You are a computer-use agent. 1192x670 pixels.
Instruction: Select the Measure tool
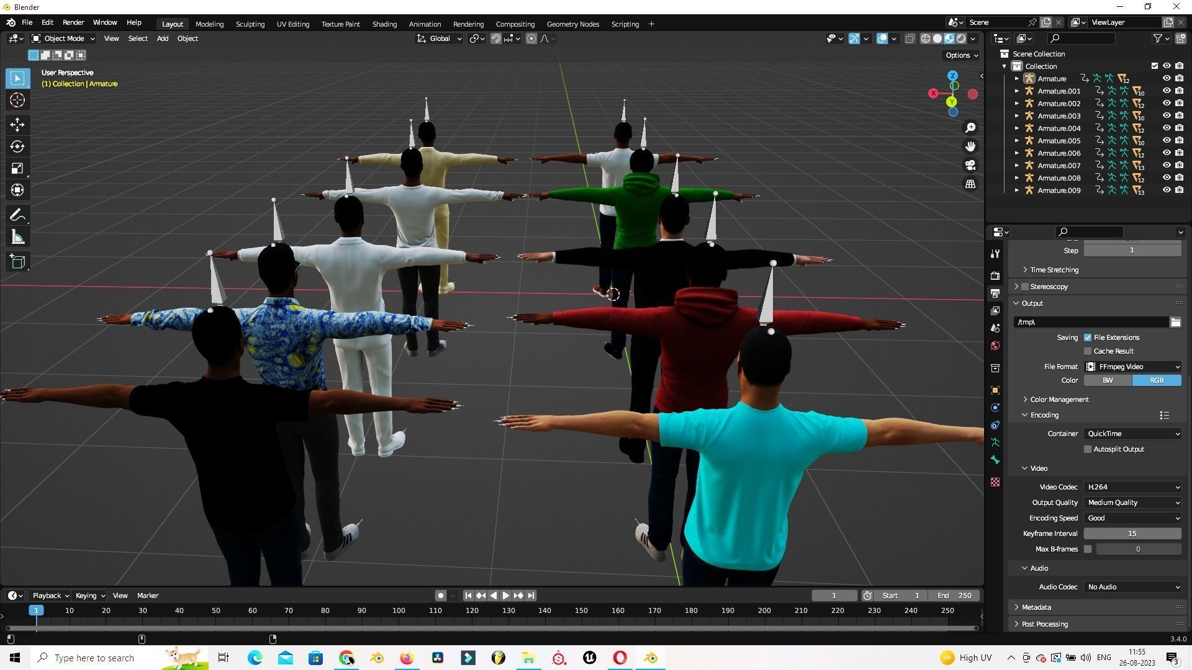(x=17, y=237)
